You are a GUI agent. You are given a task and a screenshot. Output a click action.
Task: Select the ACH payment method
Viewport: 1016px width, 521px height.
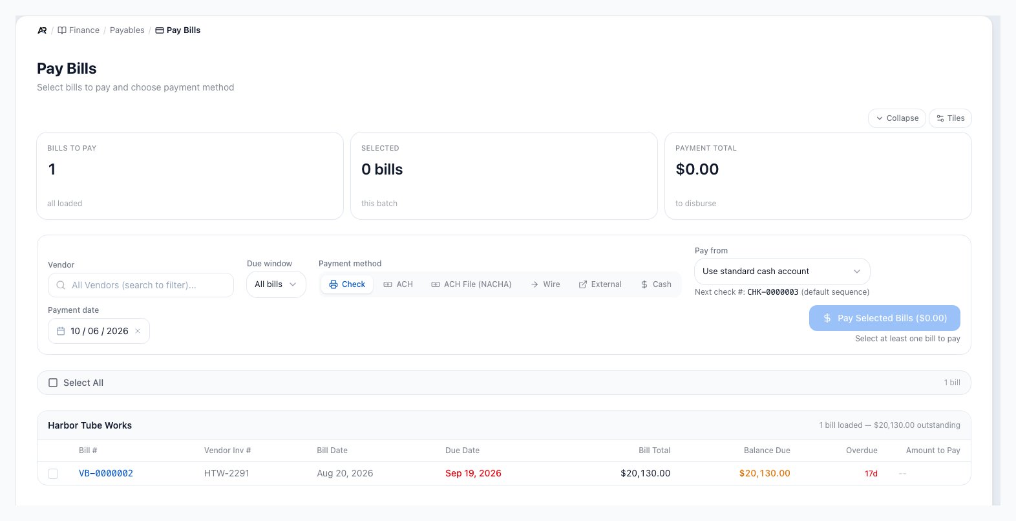[398, 284]
